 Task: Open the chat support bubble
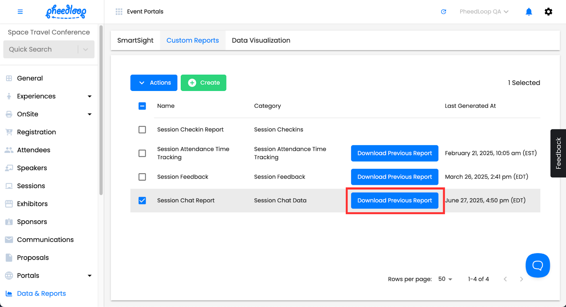click(x=538, y=265)
